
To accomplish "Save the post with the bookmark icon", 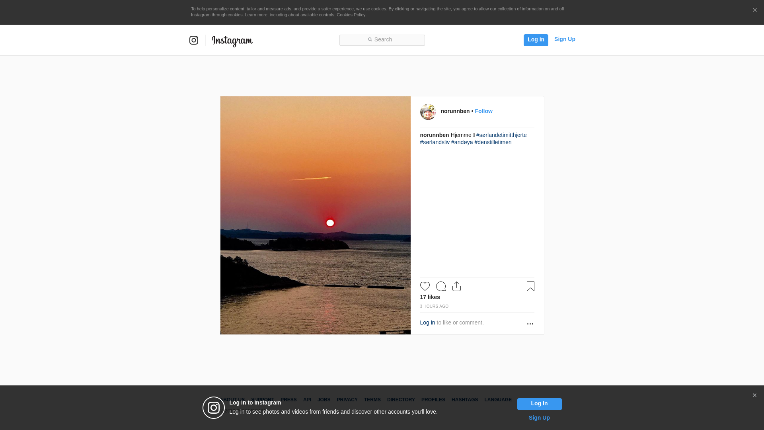I will coord(530,286).
